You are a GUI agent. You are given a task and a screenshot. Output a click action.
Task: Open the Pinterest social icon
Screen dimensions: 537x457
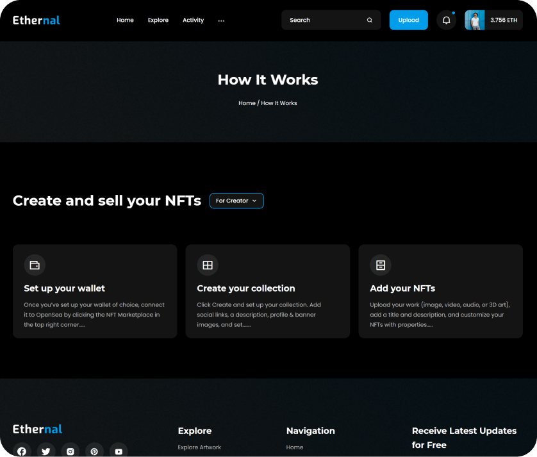pyautogui.click(x=94, y=451)
